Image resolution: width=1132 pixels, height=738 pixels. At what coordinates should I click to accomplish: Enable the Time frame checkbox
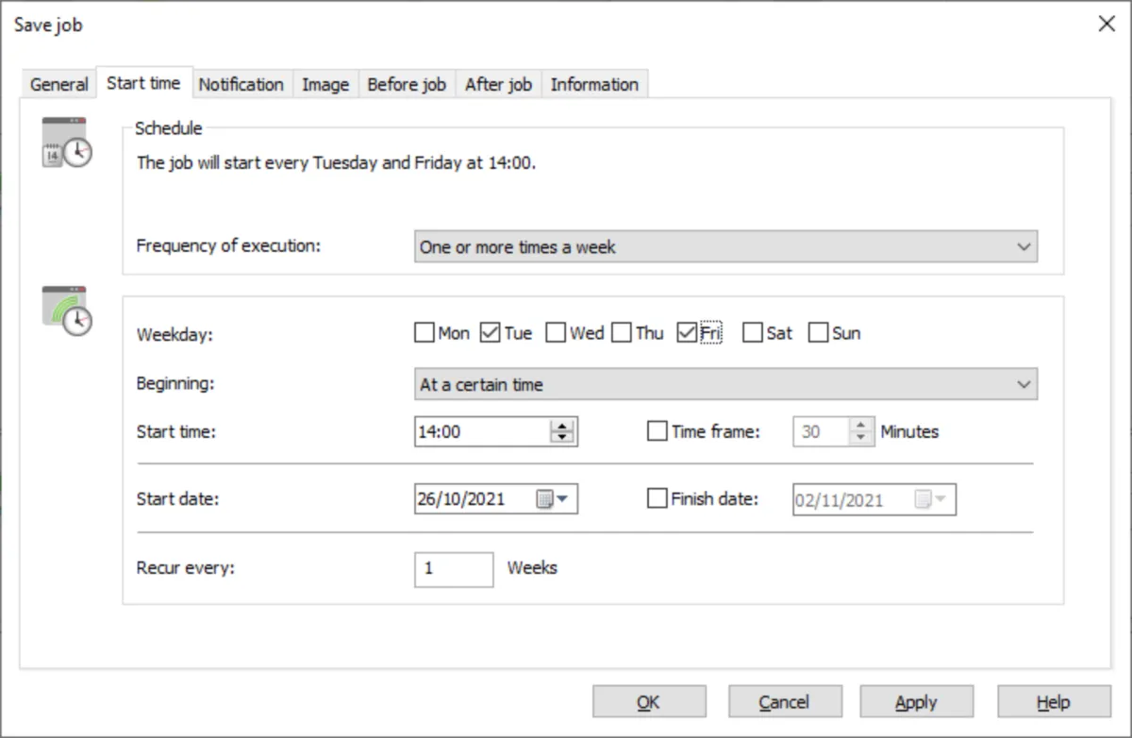[x=658, y=432]
